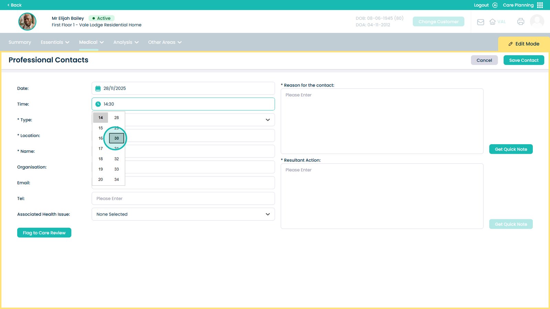The width and height of the screenshot is (550, 309).
Task: Click the clock icon in Time field
Action: coord(98,104)
